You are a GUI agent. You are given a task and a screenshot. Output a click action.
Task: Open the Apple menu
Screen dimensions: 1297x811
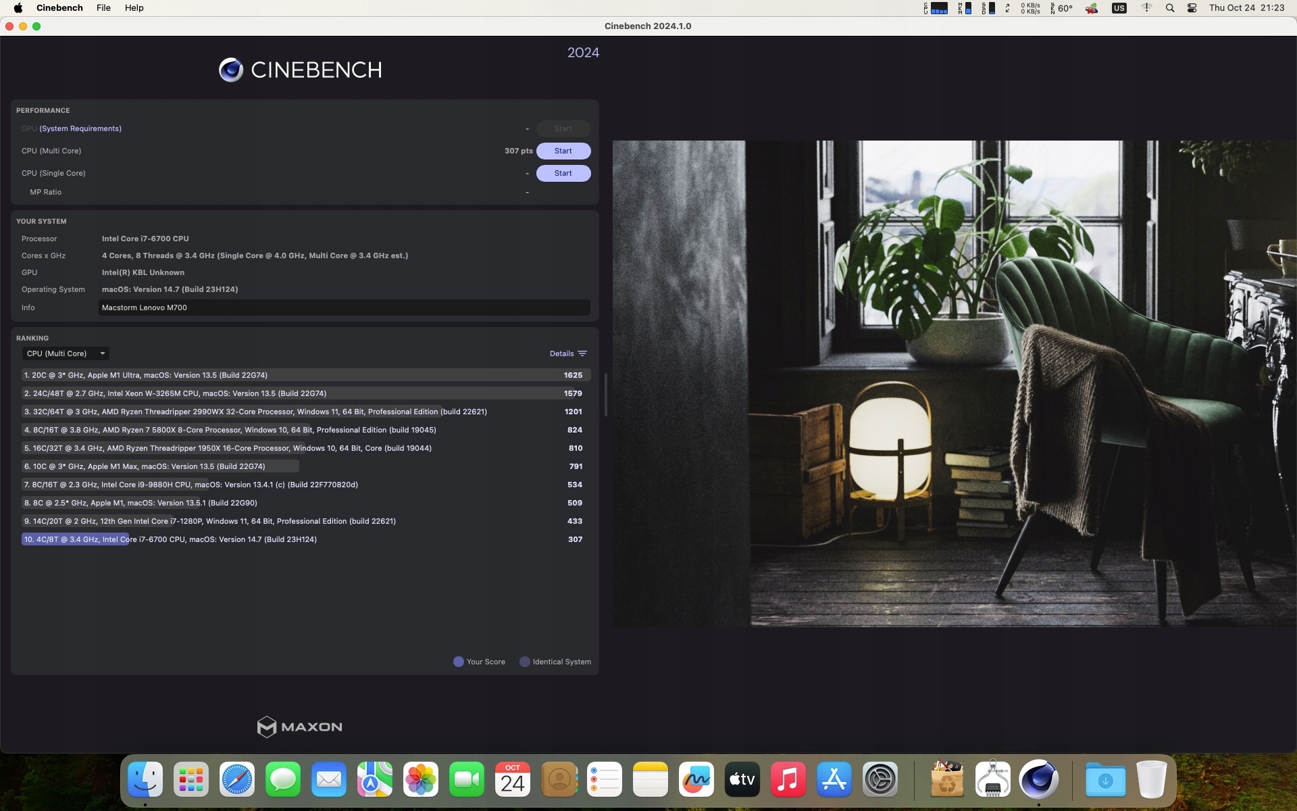click(x=18, y=8)
